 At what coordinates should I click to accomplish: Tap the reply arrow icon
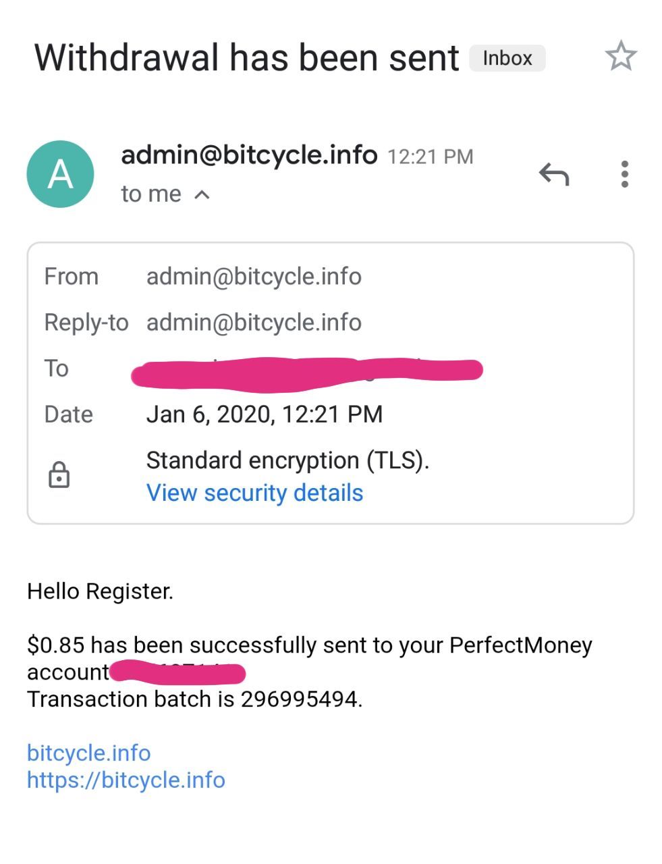[x=554, y=174]
